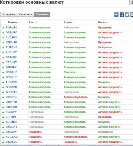Screen dimensions: 133x146
Task: Share quotes via VK icon
Action: click(116, 15)
